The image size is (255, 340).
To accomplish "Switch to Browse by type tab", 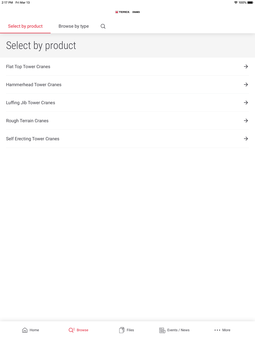I will (74, 26).
